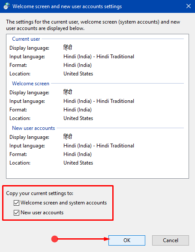Screen dimensions: 195x252
Task: Click Format value Hindi (India) under Welcome screen
Action: coord(78,110)
